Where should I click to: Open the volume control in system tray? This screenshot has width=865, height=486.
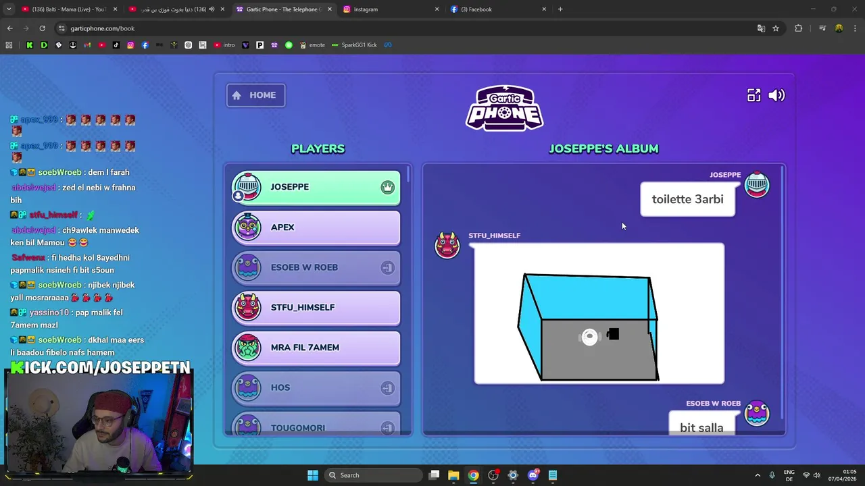click(x=816, y=475)
